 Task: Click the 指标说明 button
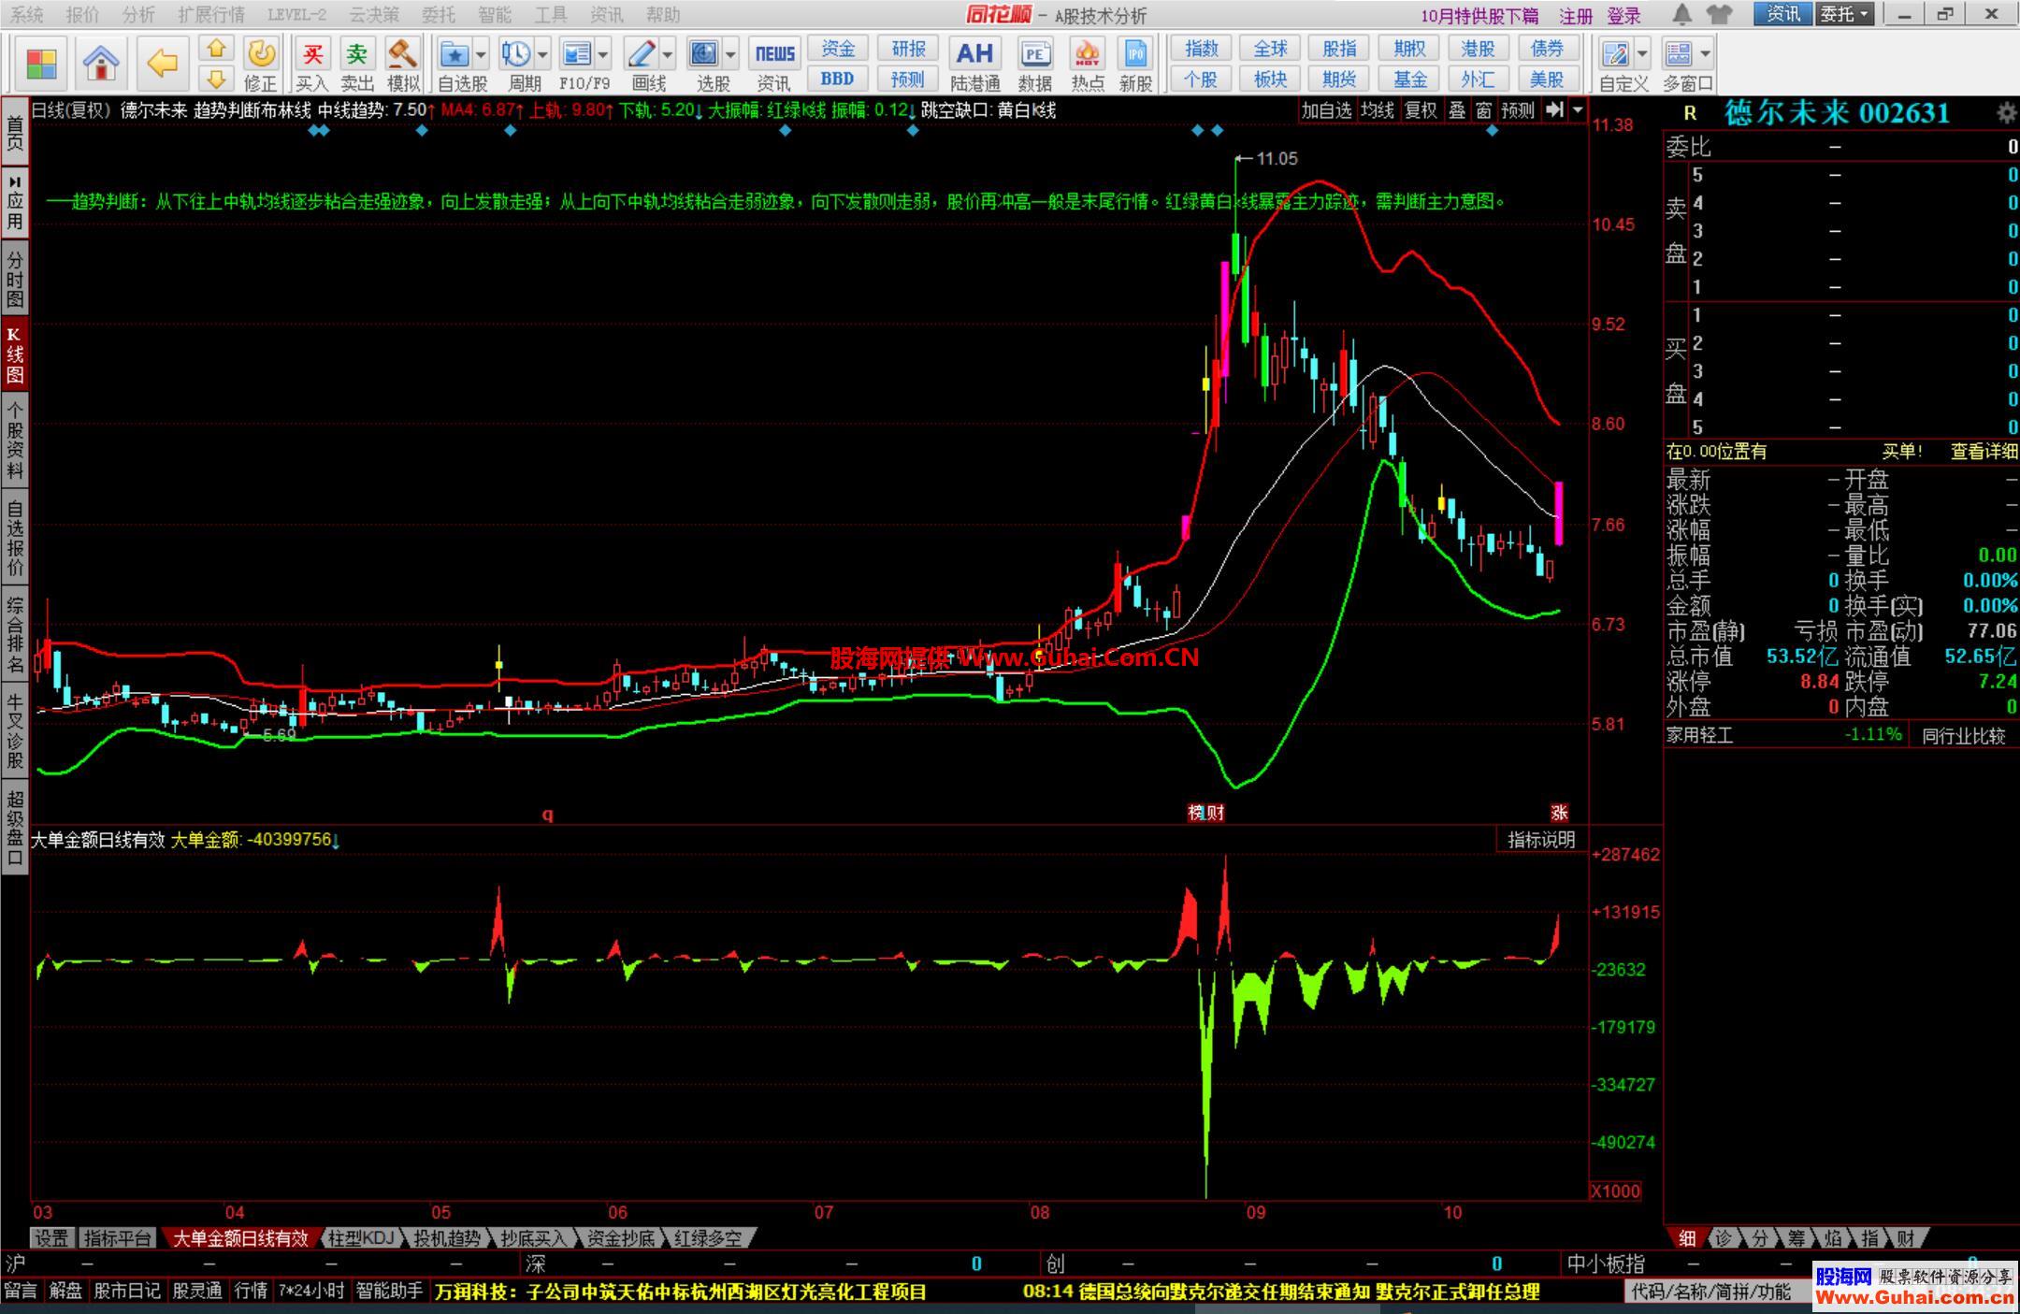1541,840
